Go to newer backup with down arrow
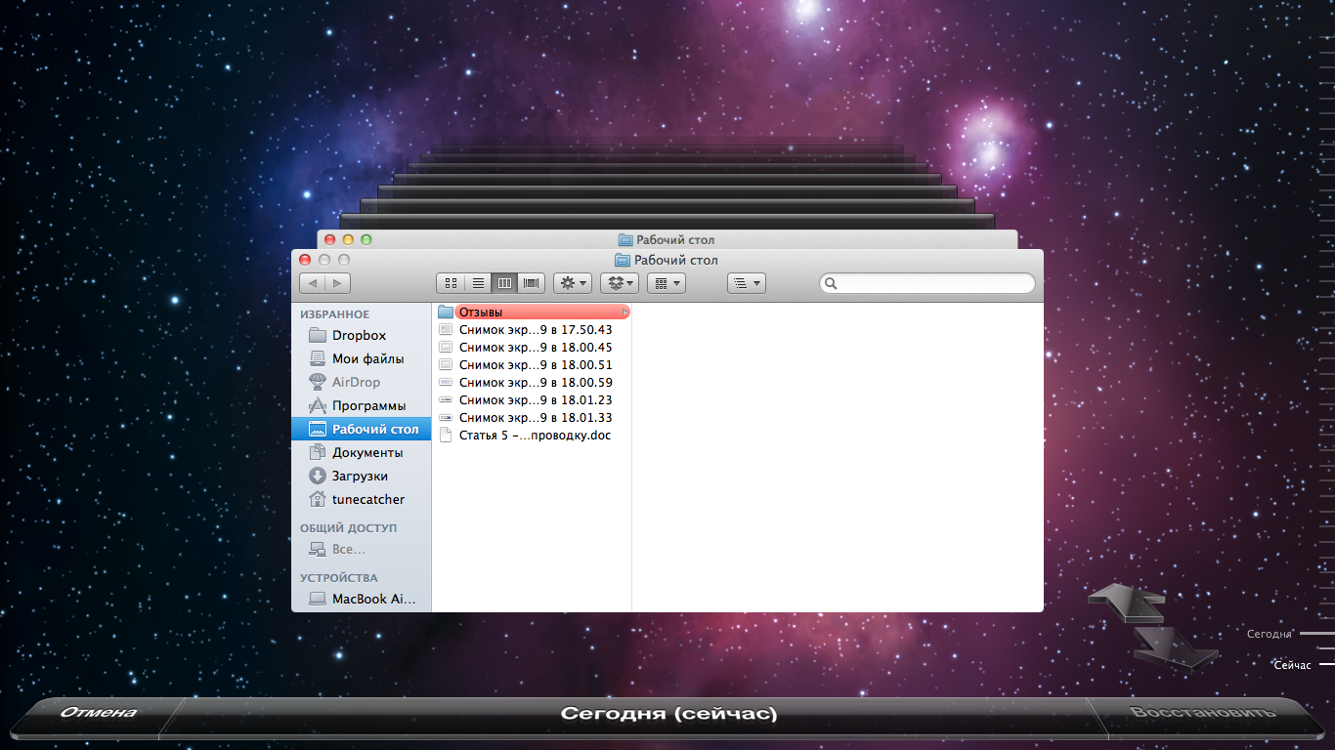1335x750 pixels. click(1176, 648)
